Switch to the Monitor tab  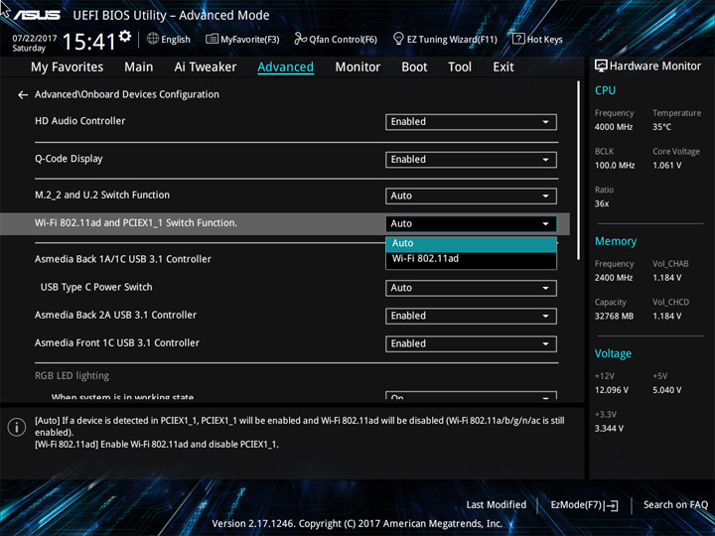[357, 67]
